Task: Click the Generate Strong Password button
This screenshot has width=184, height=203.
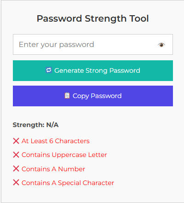Action: (93, 70)
